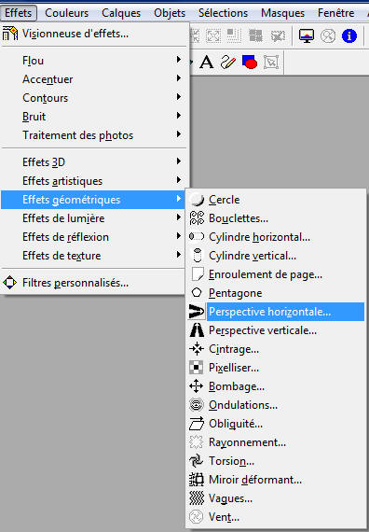Expand the Effets 3D submenu arrow
The image size is (369, 532).
coord(179,161)
